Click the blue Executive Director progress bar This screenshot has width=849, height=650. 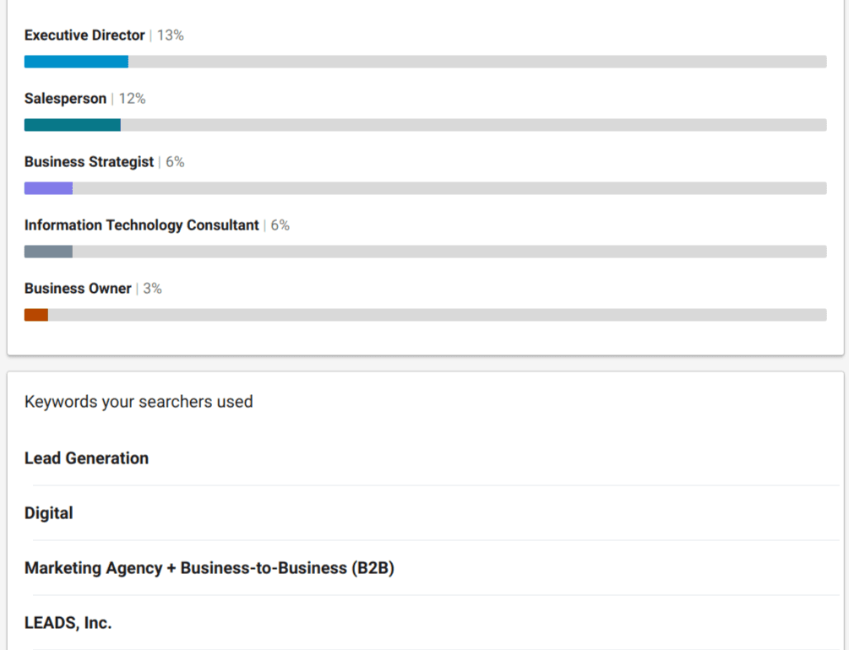pyautogui.click(x=76, y=62)
